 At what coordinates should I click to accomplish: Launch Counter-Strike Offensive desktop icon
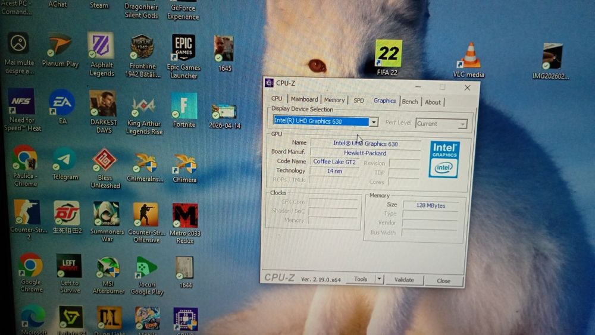(146, 223)
